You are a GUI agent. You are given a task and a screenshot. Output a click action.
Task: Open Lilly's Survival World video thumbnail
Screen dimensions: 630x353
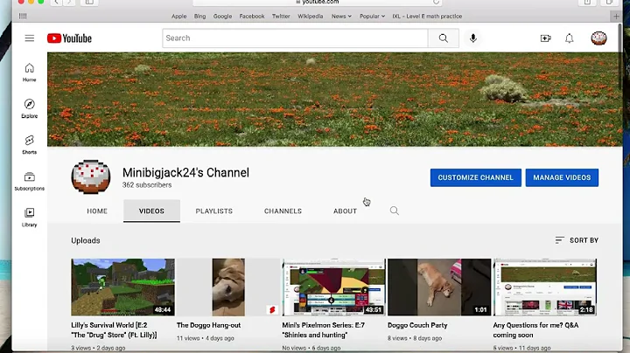click(123, 287)
